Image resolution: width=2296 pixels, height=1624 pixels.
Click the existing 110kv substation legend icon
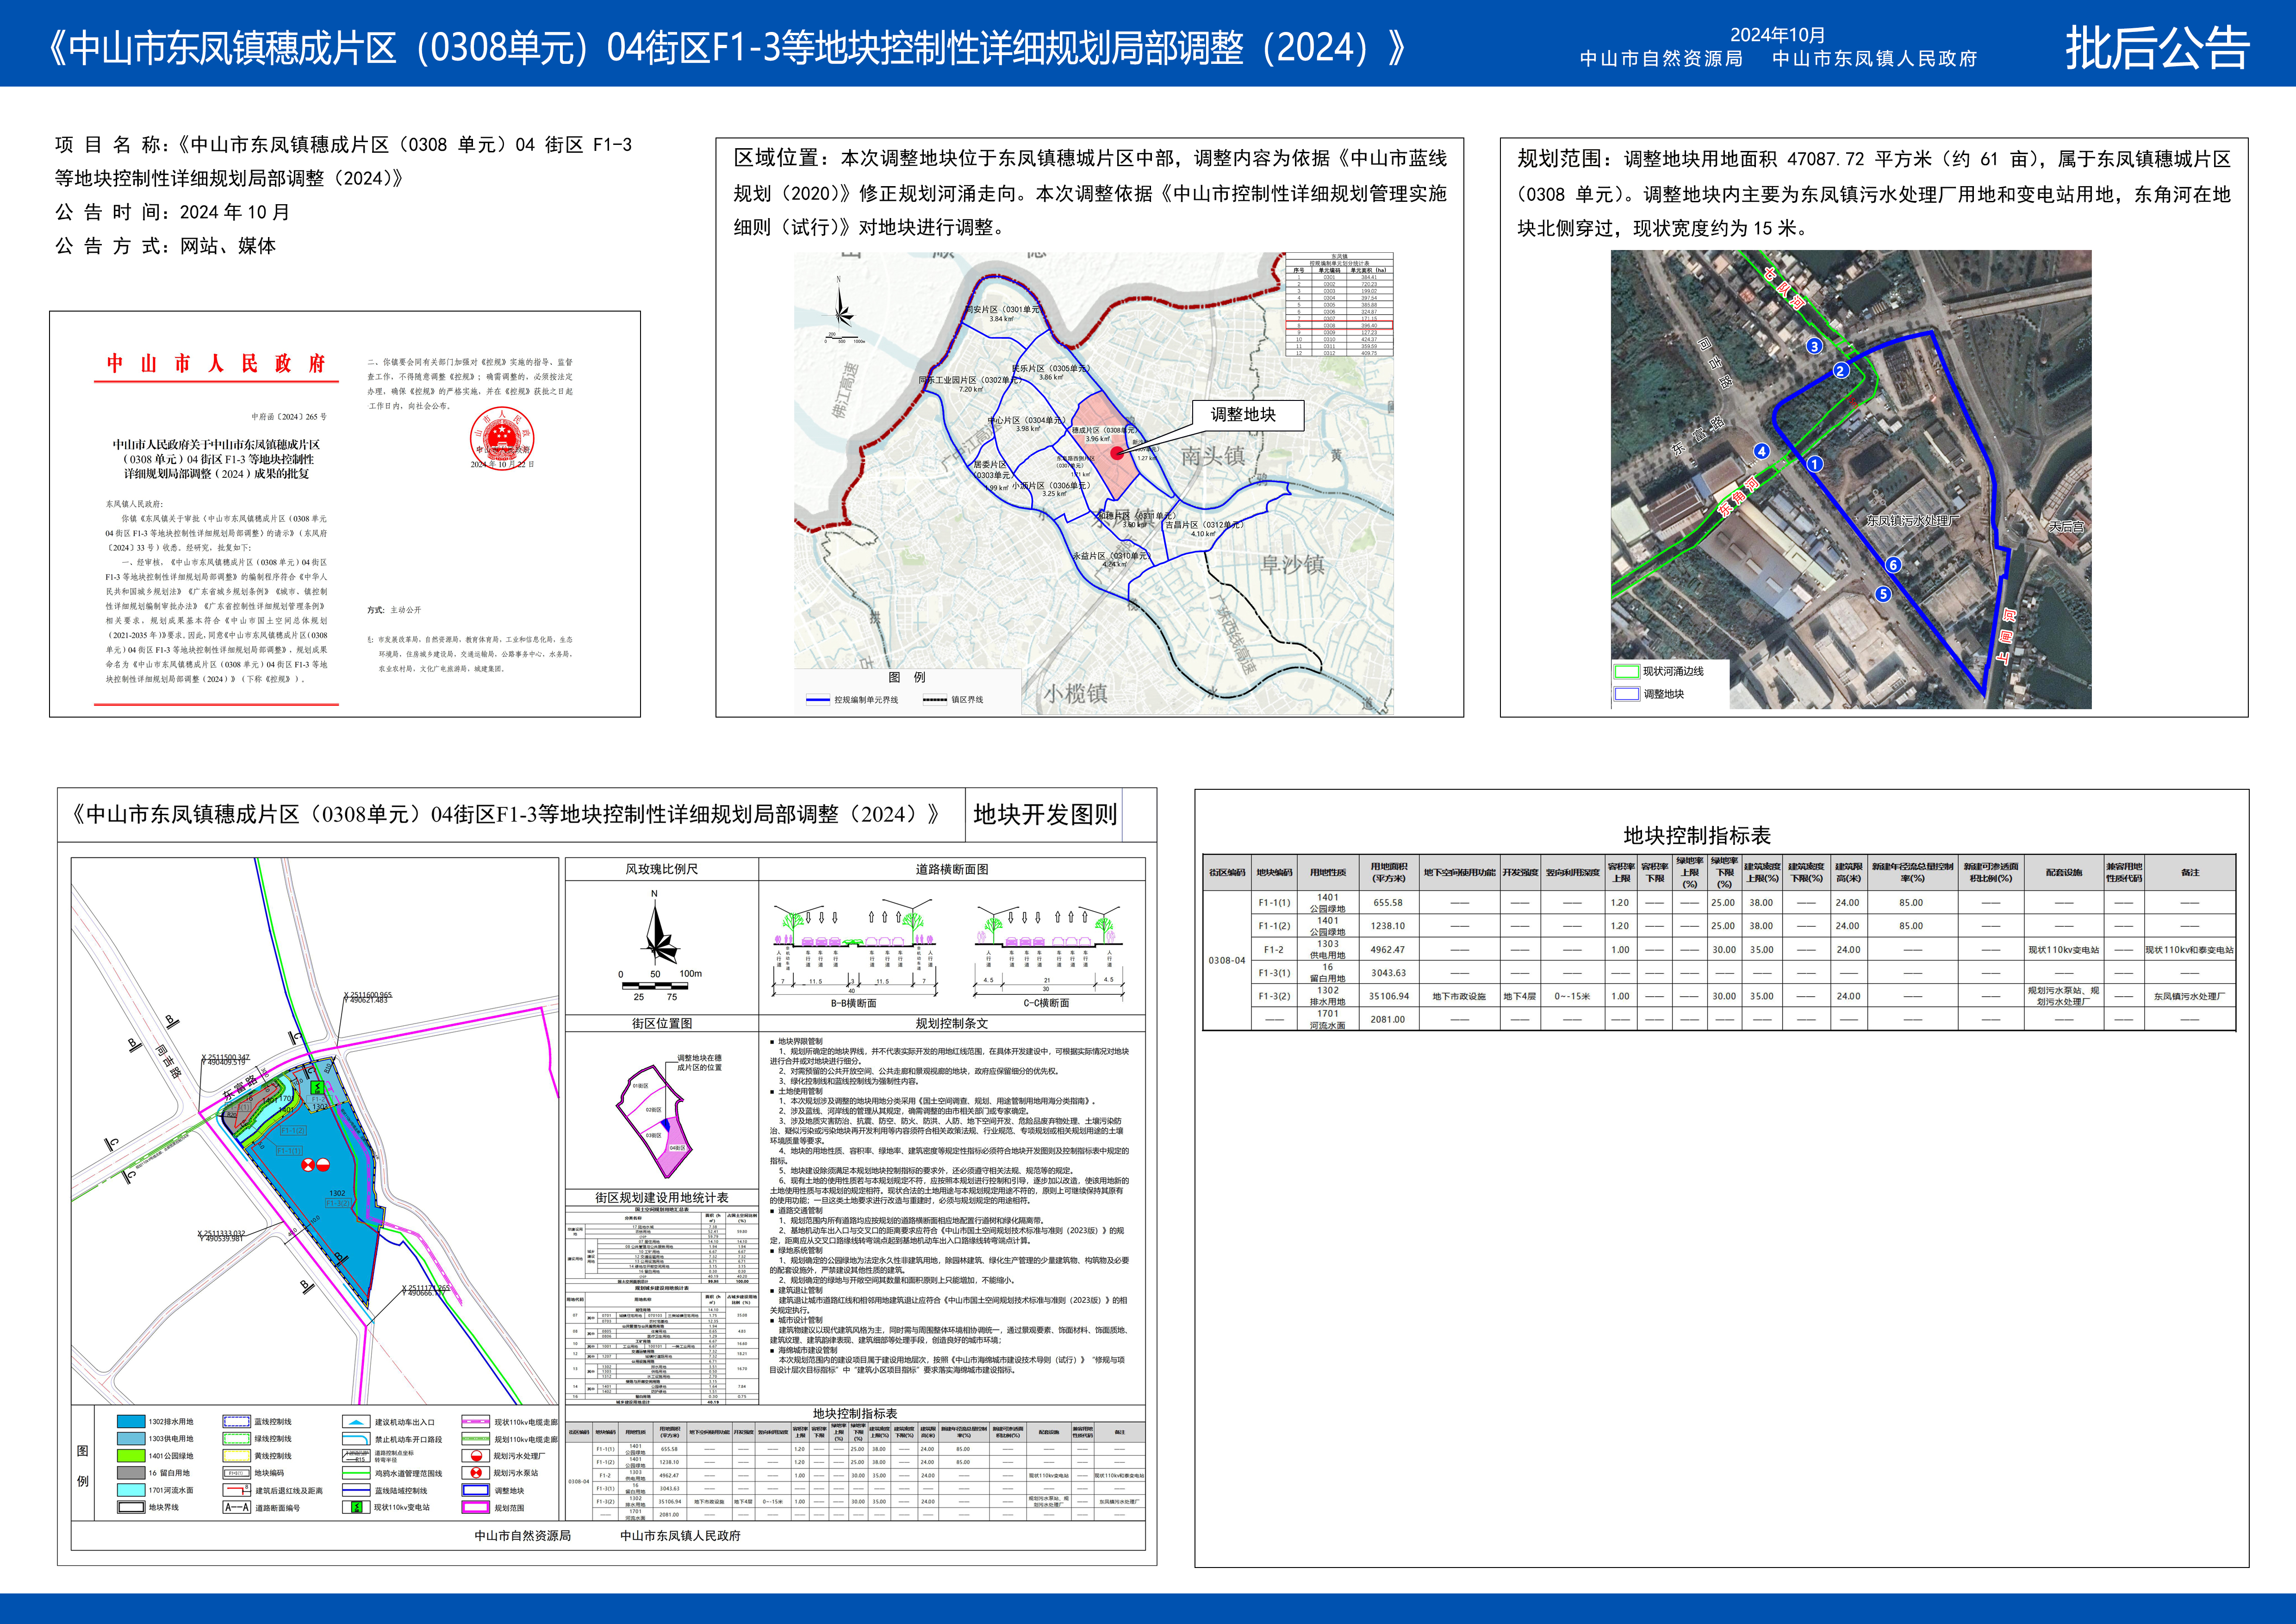coord(356,1507)
